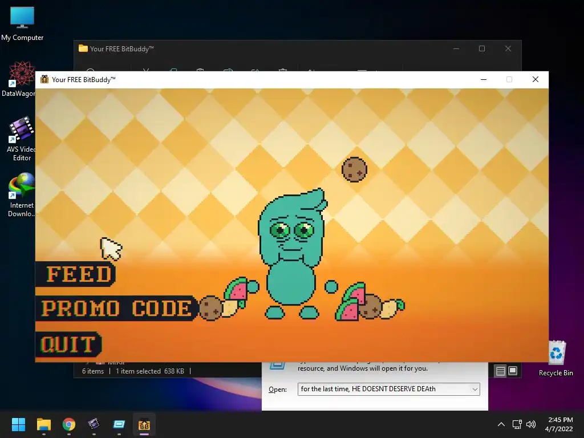Open File Explorer from the taskbar
584x438 pixels.
pos(43,424)
